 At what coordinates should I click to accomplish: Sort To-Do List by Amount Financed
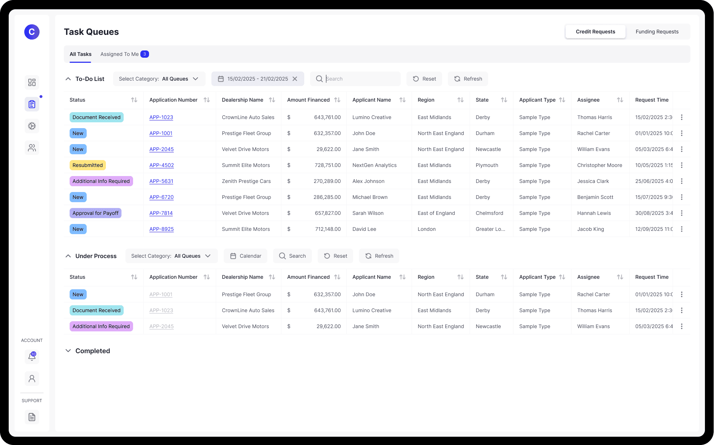click(337, 100)
